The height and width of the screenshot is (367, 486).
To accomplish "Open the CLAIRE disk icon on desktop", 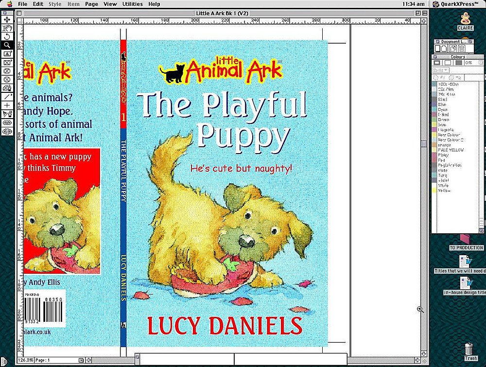I will (x=465, y=18).
